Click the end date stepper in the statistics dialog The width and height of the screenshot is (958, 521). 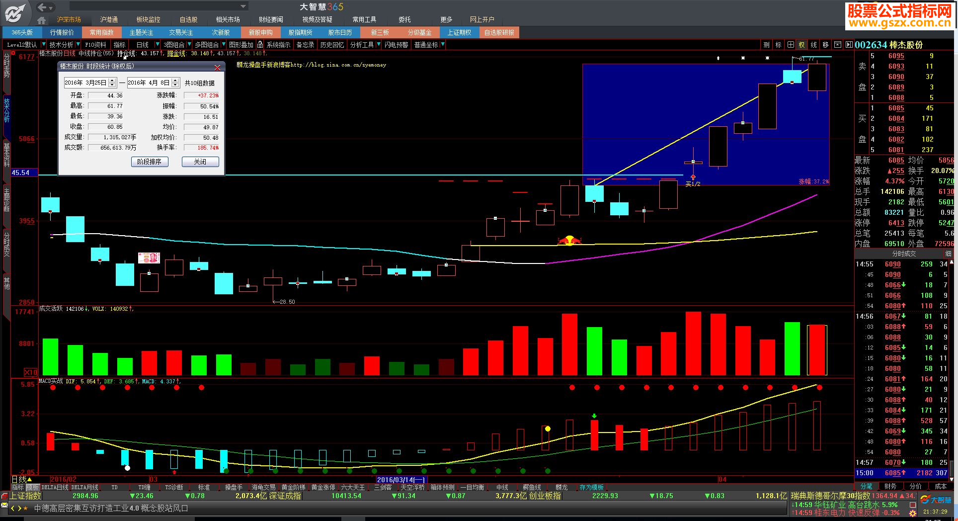(175, 83)
